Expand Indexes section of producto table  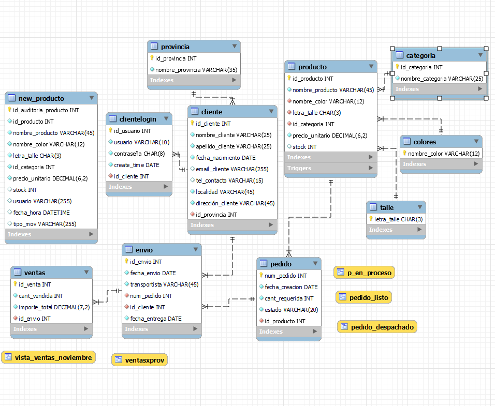pyautogui.click(x=371, y=157)
